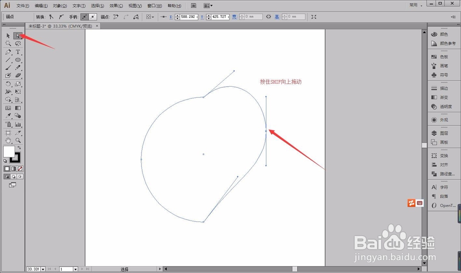461x273 pixels.
Task: Select the Blob Brush tool
Action: 8,76
